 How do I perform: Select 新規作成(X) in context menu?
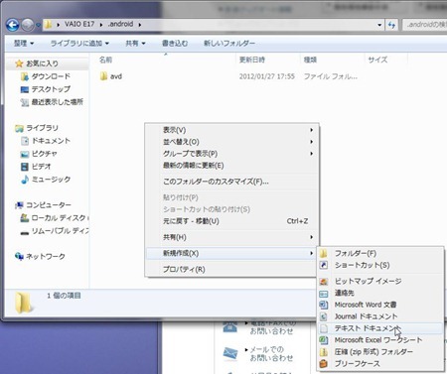point(232,253)
